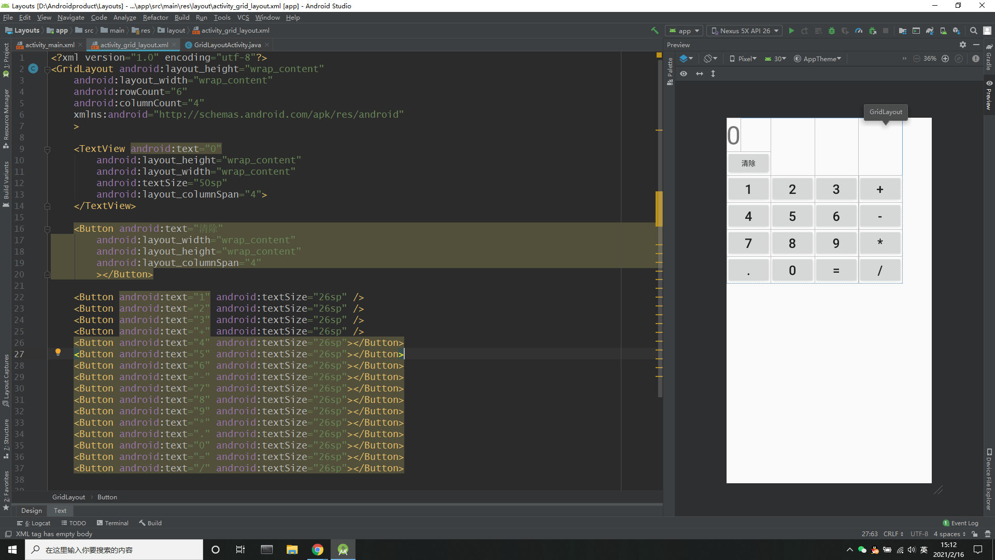Switch to the Design editor tab
Image resolution: width=995 pixels, height=560 pixels.
(x=31, y=511)
